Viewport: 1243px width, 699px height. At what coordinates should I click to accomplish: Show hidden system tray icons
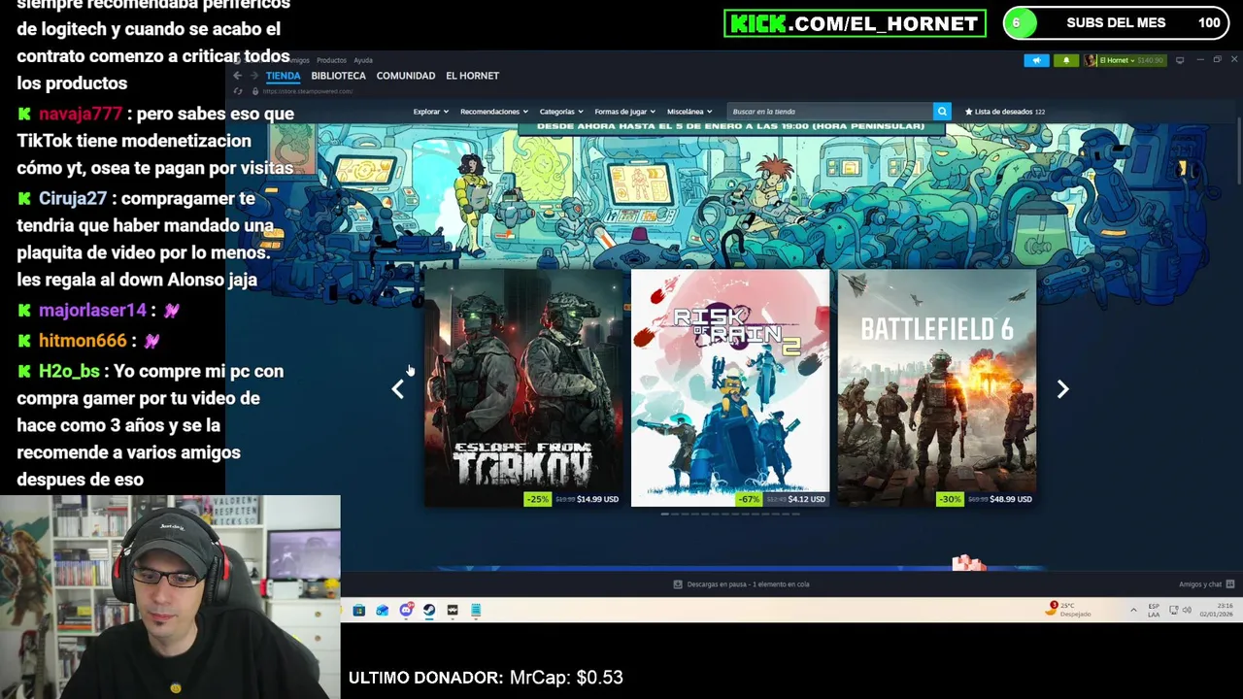coord(1133,611)
